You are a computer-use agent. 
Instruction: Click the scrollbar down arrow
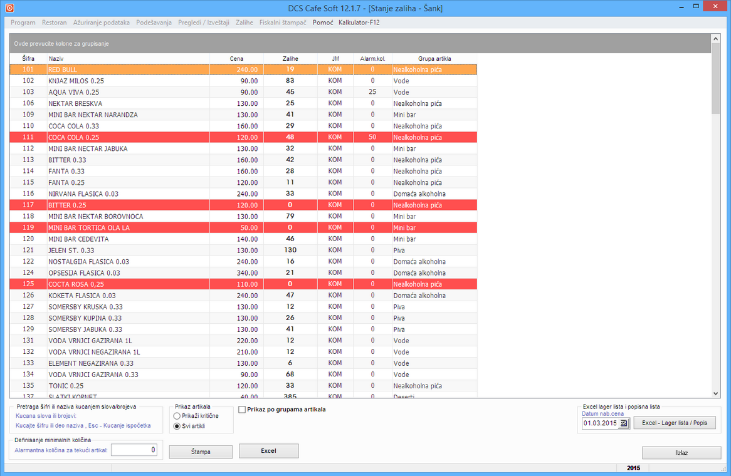click(x=716, y=393)
